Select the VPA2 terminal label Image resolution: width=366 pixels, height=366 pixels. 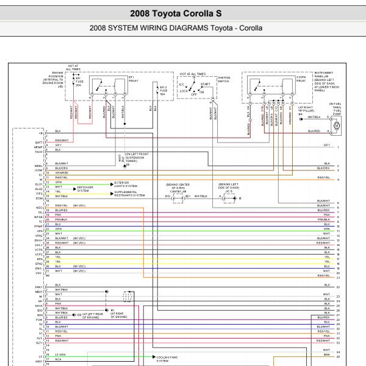pos(39,236)
